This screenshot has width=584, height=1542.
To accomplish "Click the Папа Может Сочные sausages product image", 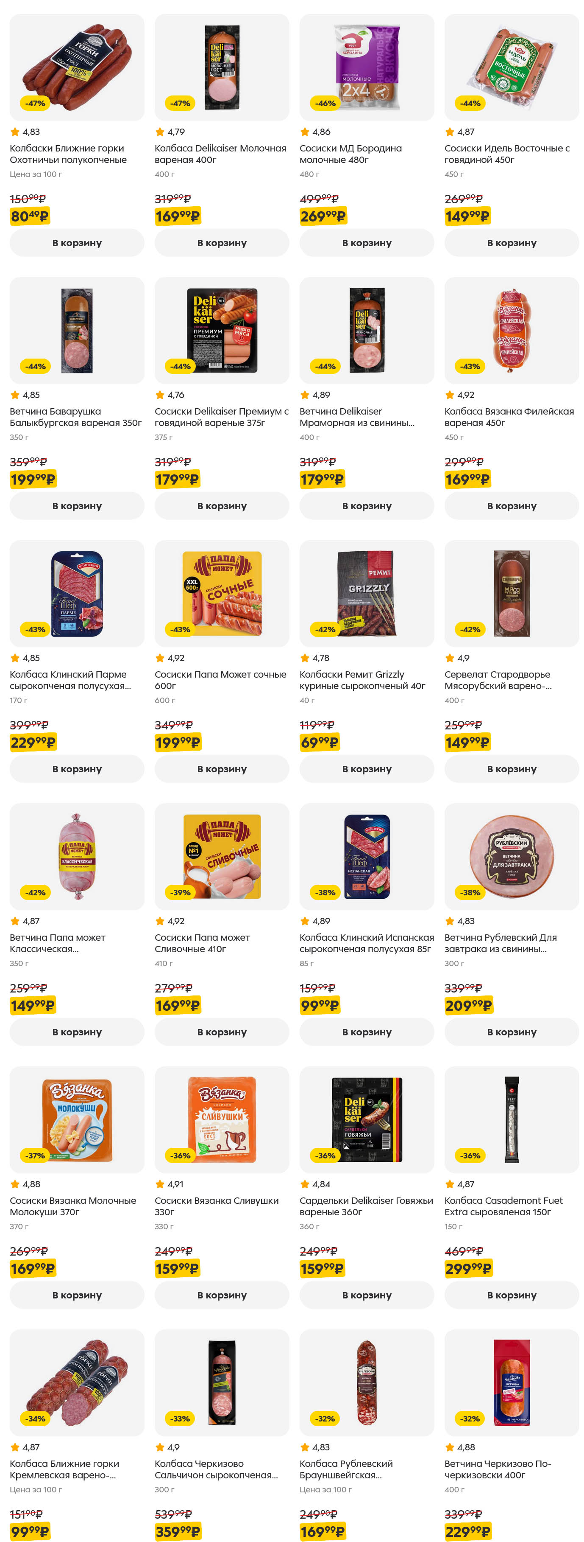I will 222,593.
